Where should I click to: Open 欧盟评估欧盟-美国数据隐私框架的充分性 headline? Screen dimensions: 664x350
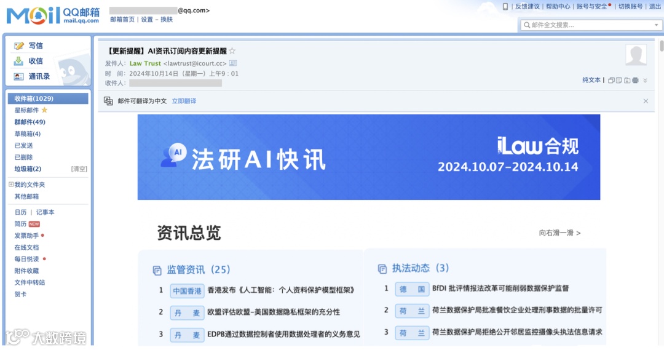[274, 312]
